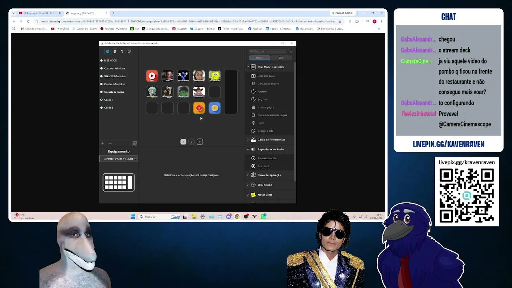Switch to the Ecrã tab
Image resolution: width=512 pixels, height=288 pixels.
click(x=281, y=58)
